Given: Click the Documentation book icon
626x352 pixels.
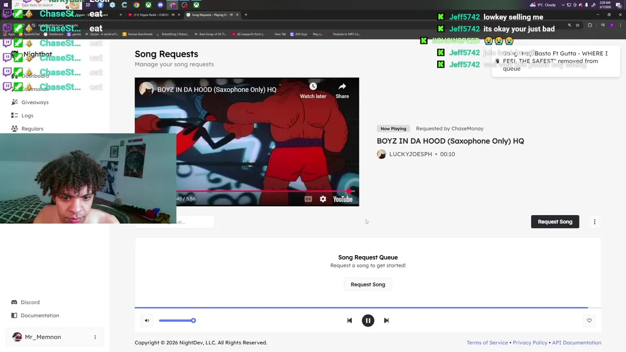Looking at the screenshot, I should click(14, 315).
